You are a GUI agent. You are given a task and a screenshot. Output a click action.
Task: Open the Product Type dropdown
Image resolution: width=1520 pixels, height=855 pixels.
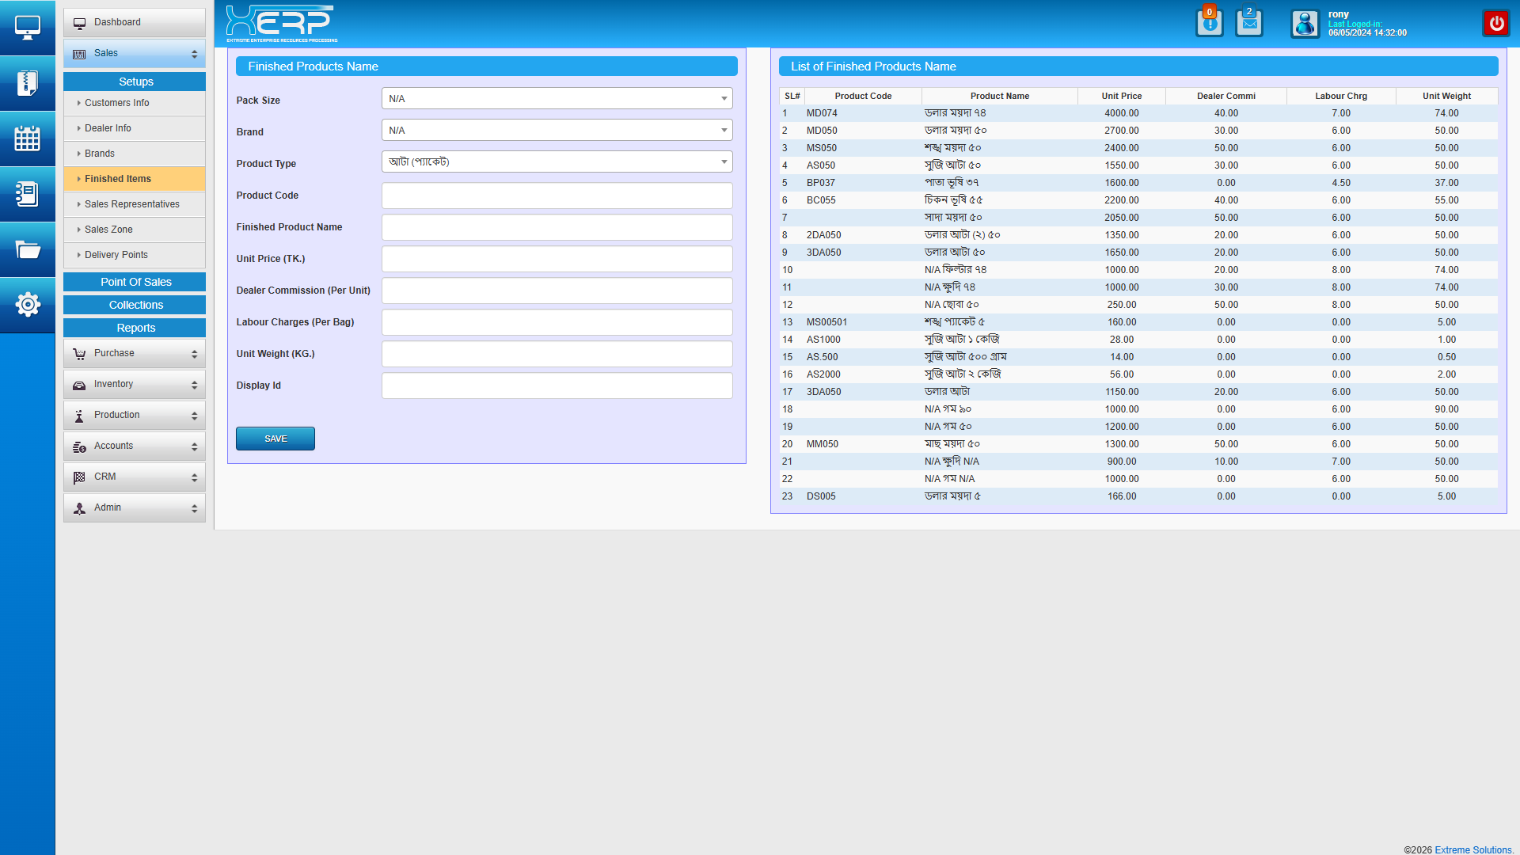[557, 162]
